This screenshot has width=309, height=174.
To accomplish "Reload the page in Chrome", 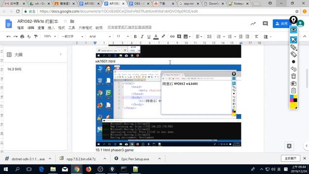I will (18, 11).
